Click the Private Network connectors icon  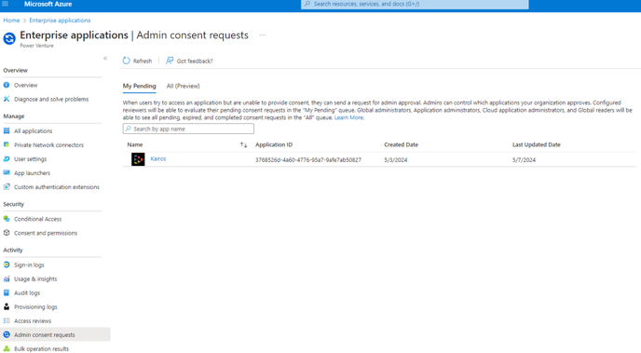pyautogui.click(x=7, y=144)
